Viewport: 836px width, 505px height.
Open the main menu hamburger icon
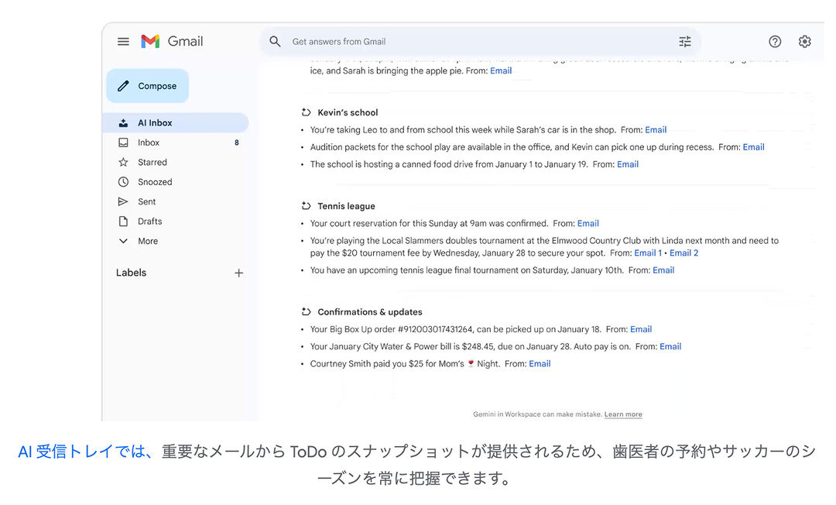pos(123,42)
